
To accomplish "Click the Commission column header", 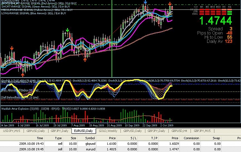I will click(191, 138).
